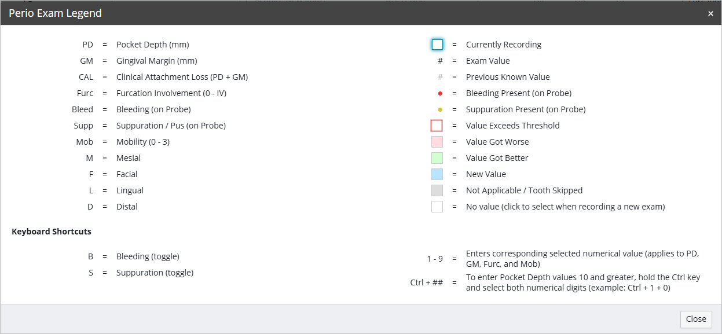Click the pink Value Got Worse swatch
Screen dimensions: 722x334
pyautogui.click(x=437, y=142)
